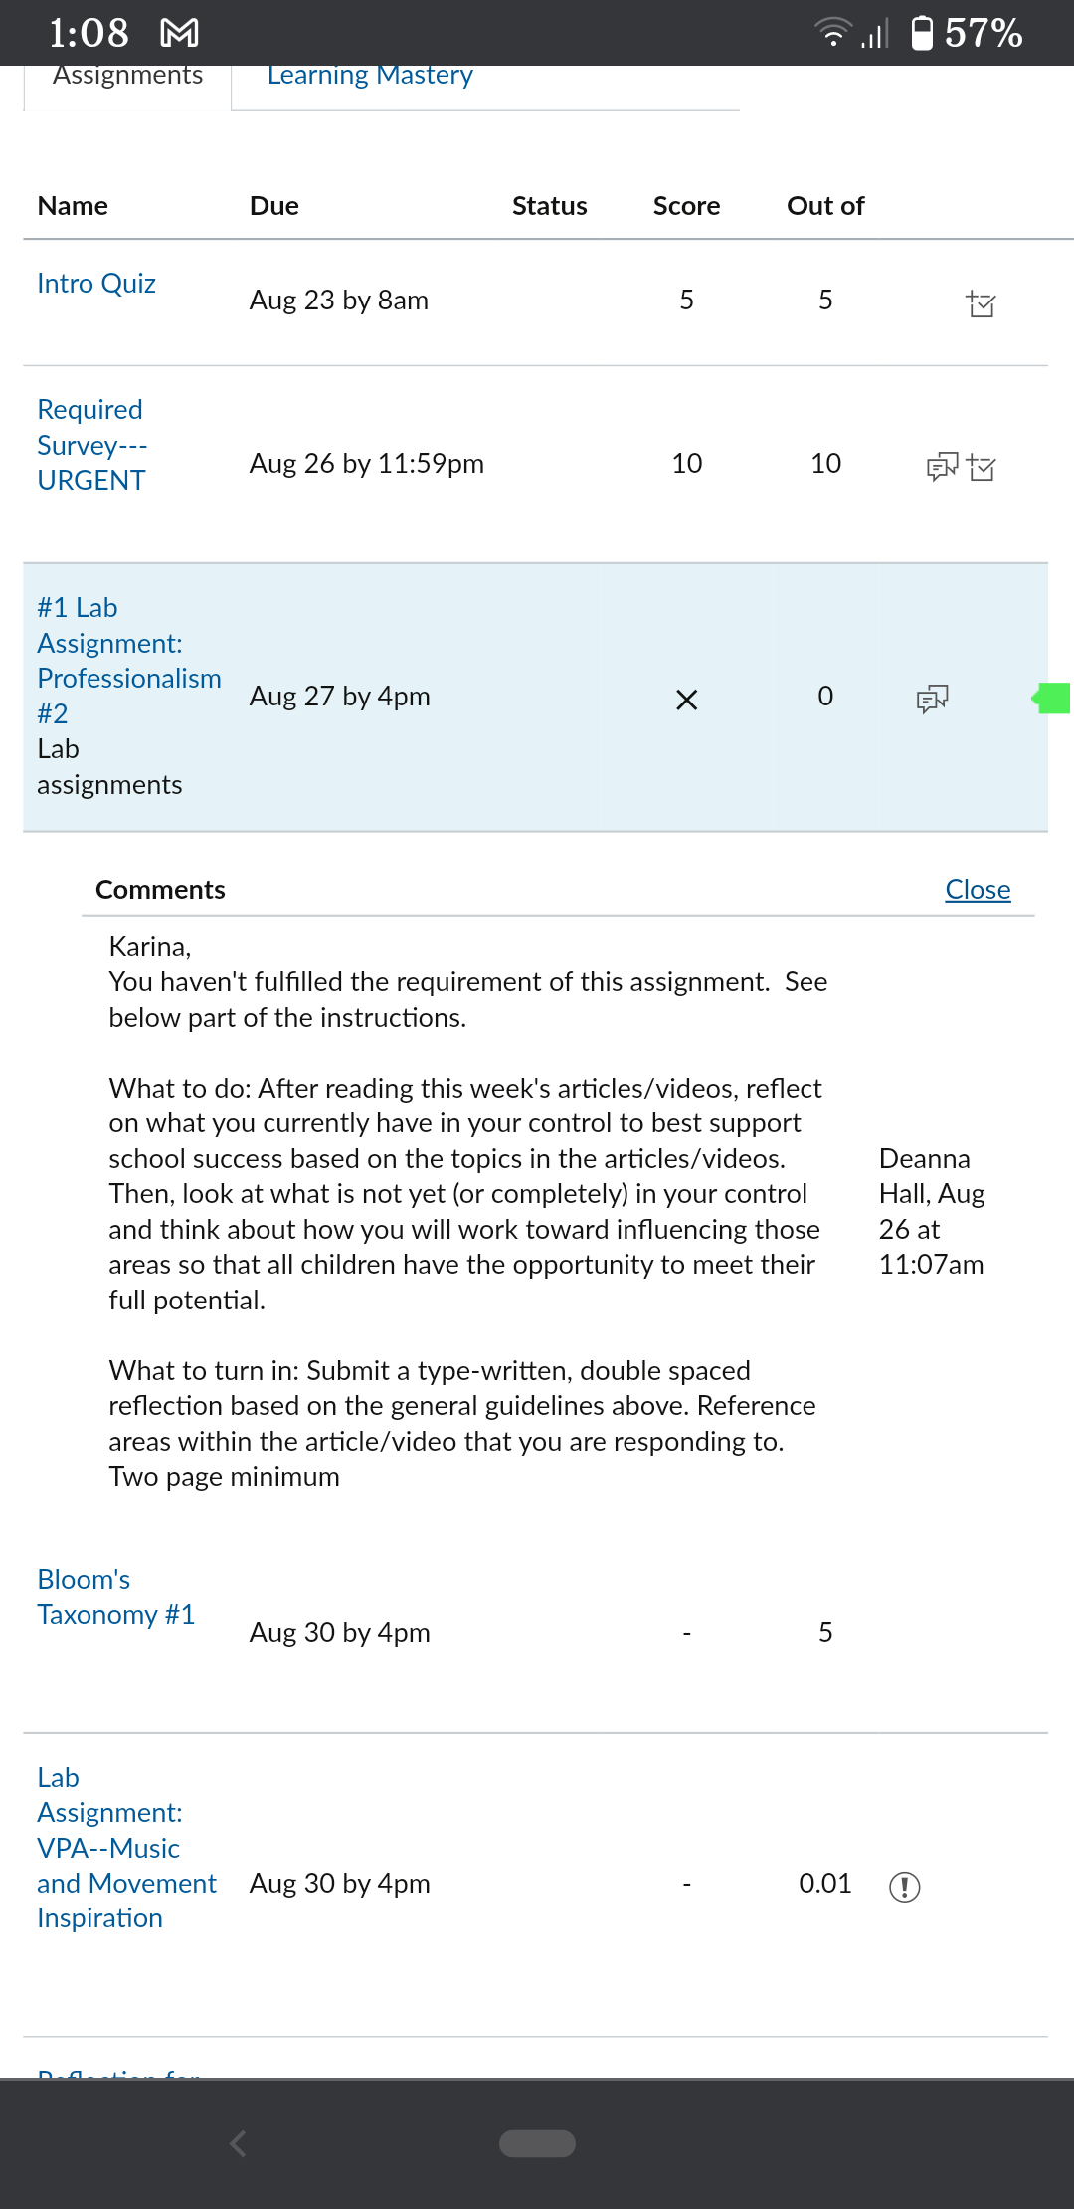The width and height of the screenshot is (1074, 2209).
Task: Open comments icon for Required Survey
Action: tap(942, 466)
